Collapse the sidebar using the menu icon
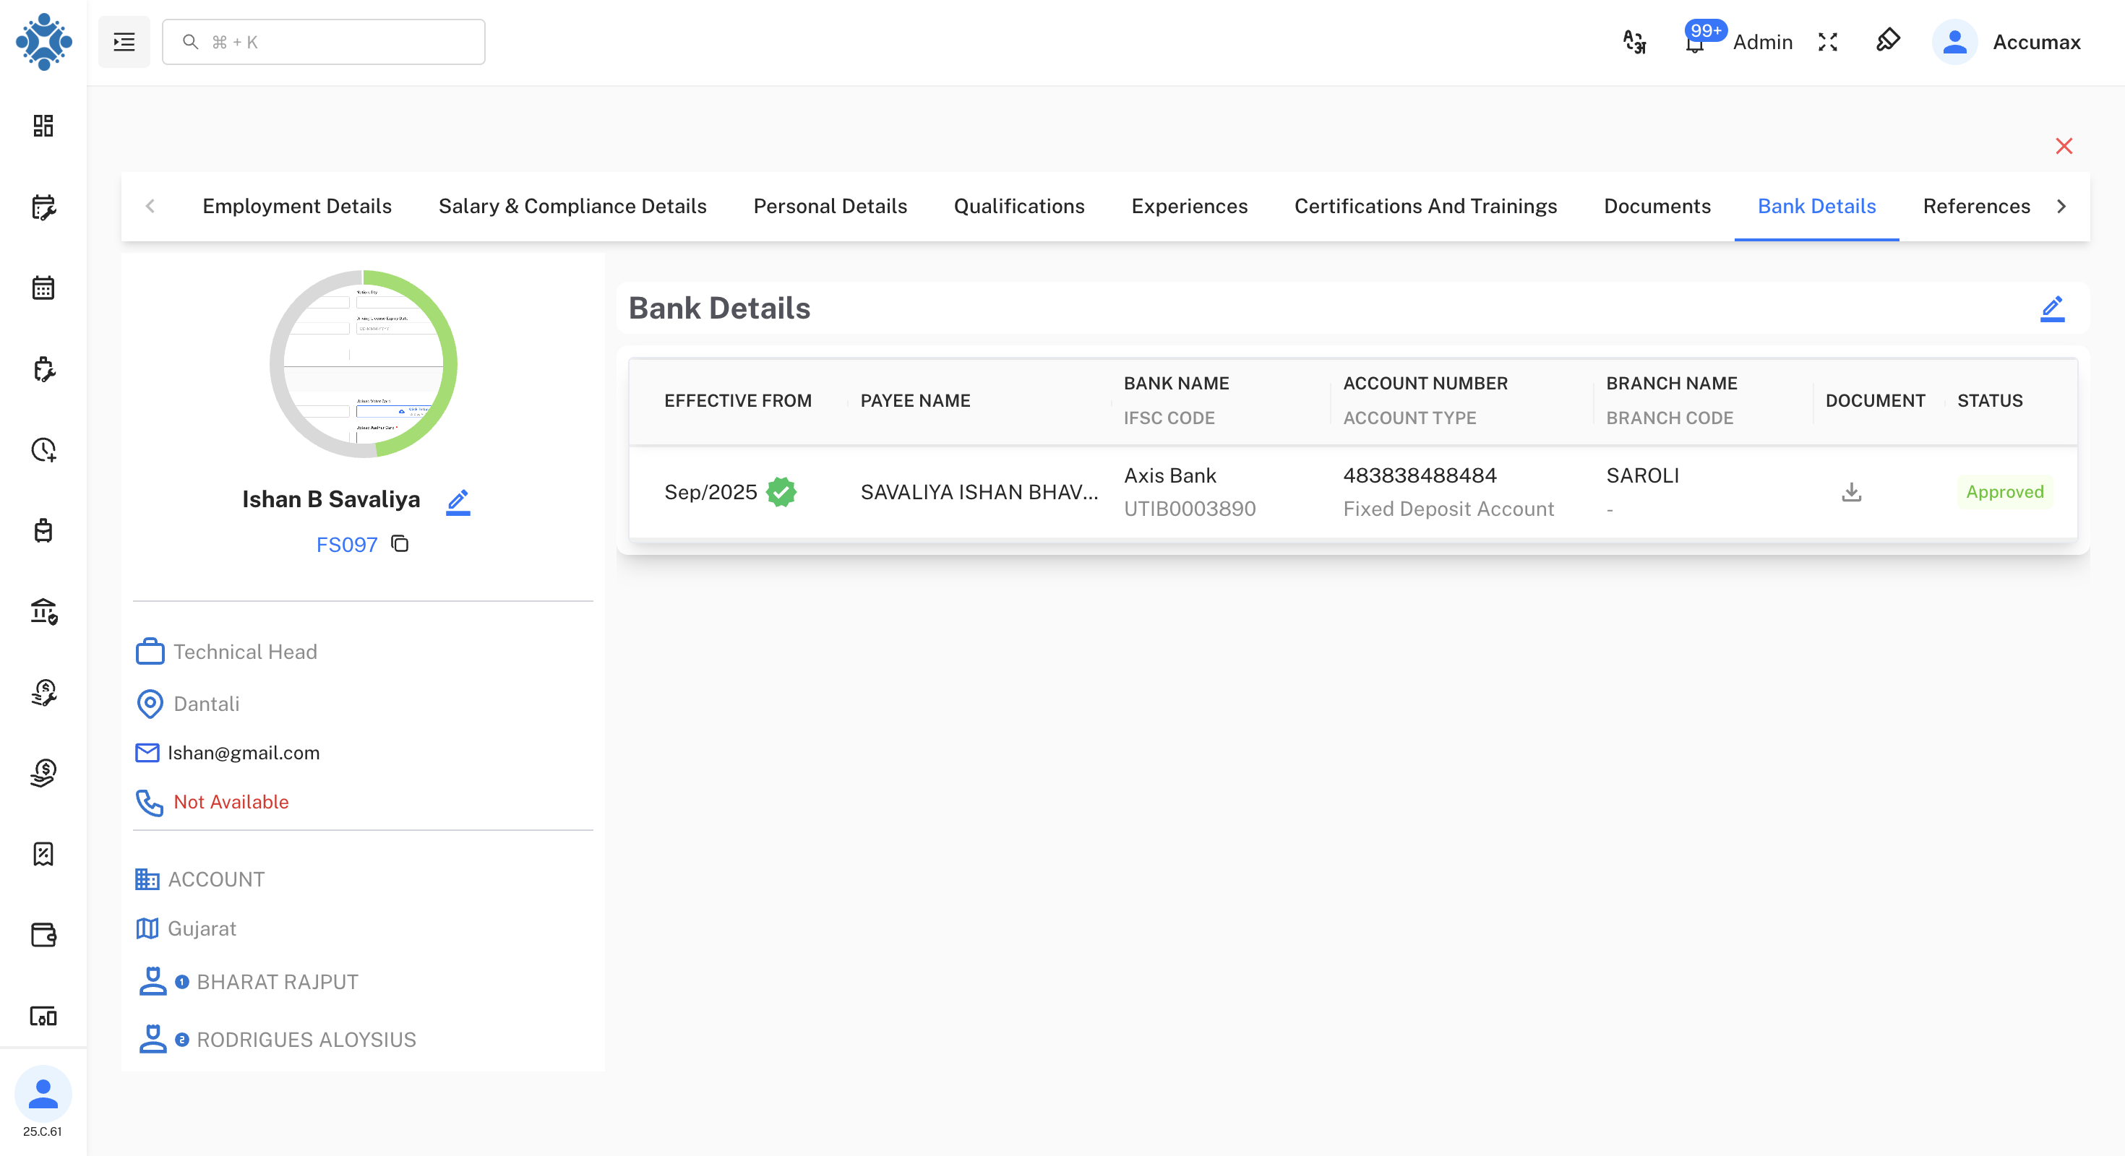The image size is (2125, 1156). point(124,41)
